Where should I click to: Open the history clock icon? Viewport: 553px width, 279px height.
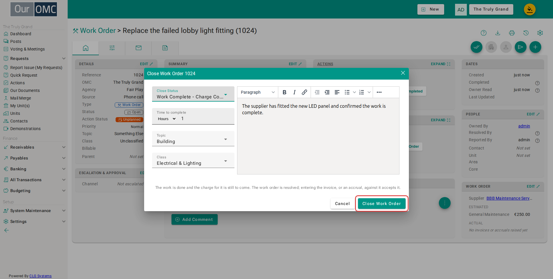coord(526,33)
